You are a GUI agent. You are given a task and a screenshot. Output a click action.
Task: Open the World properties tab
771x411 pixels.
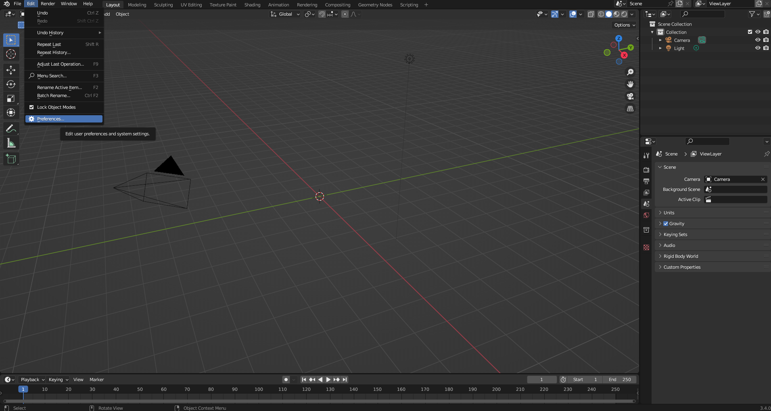(x=646, y=215)
